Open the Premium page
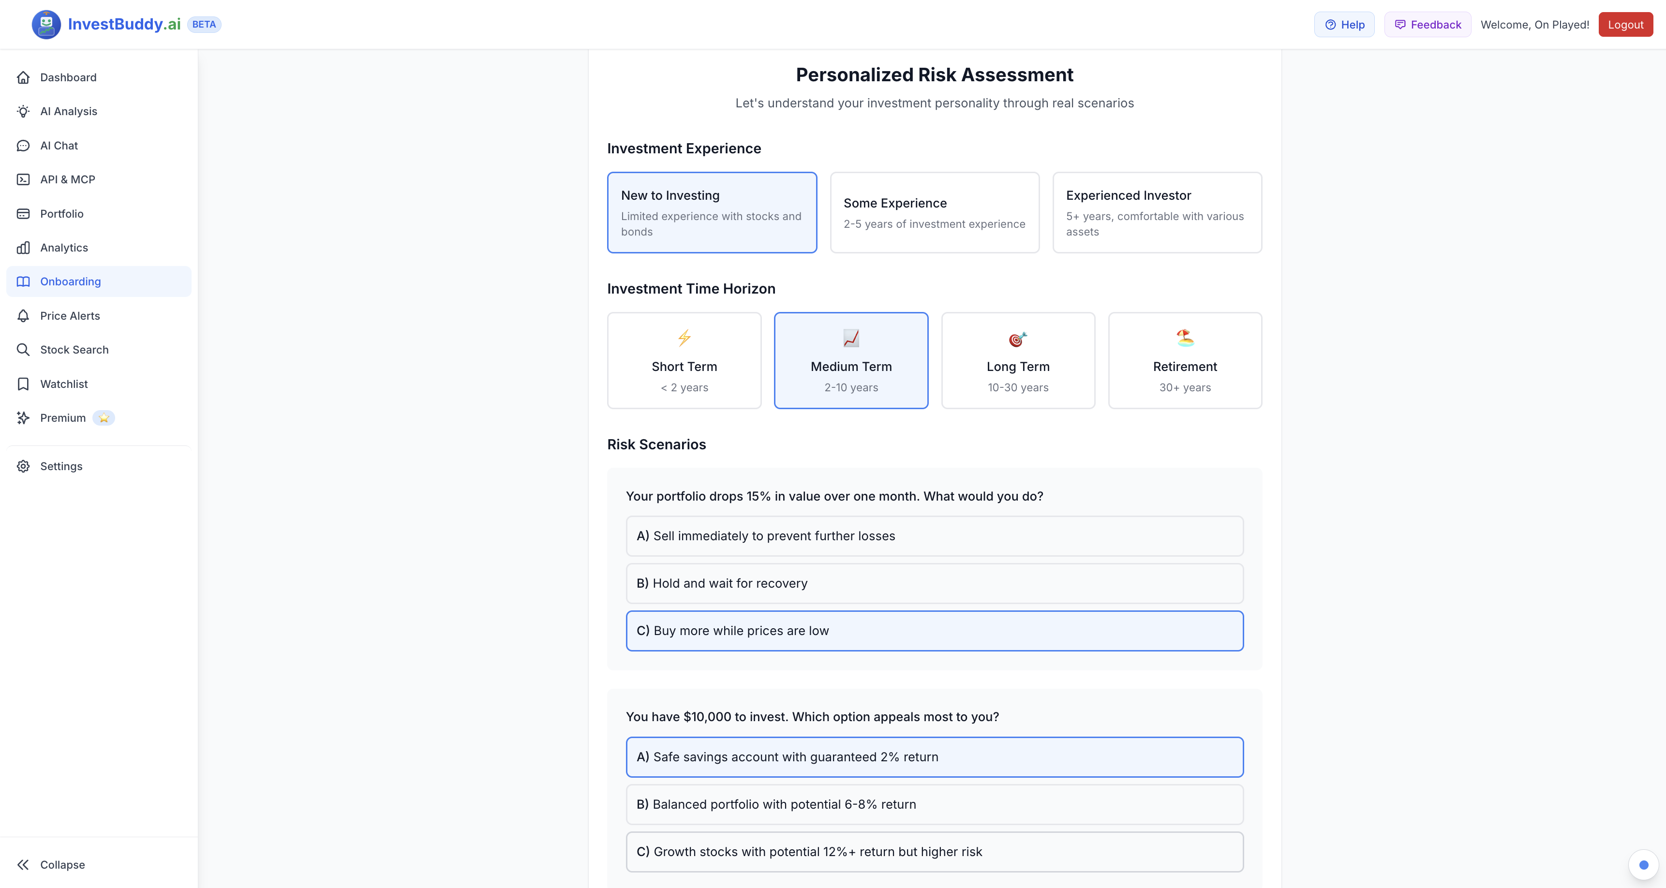 (x=62, y=418)
